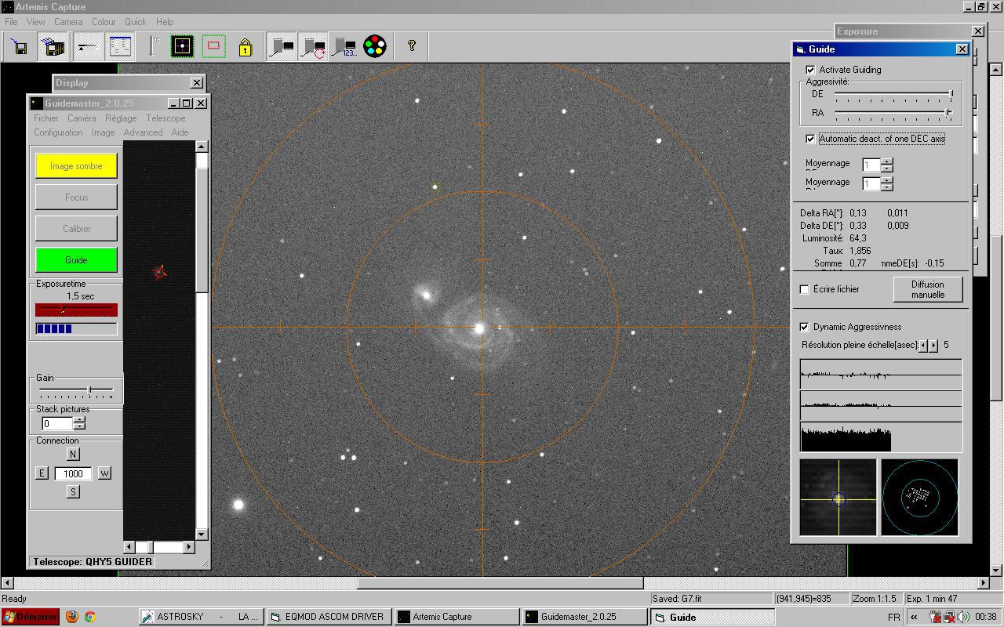1004x627 pixels.
Task: Open the Help menu in Artemis Capture
Action: (165, 22)
